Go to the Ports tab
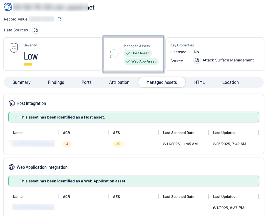This screenshot has height=216, width=268. click(x=87, y=82)
